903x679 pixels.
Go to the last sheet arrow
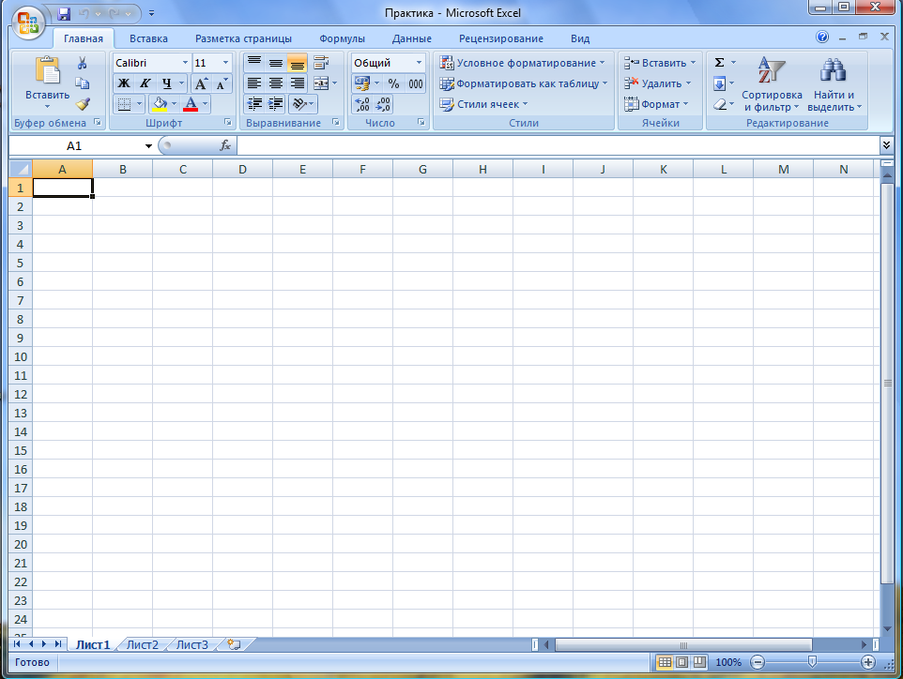58,644
